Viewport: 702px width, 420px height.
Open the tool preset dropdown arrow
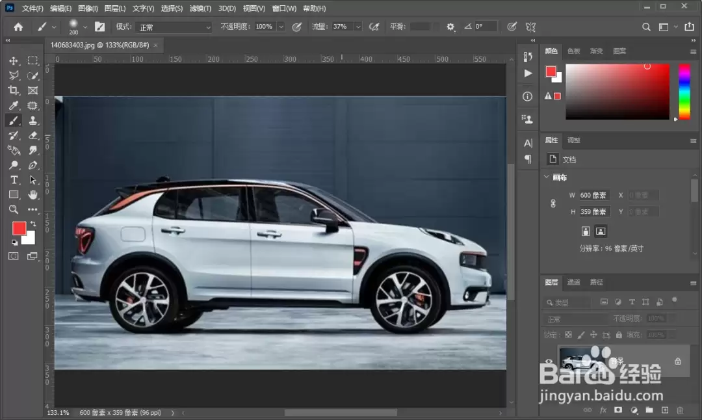pos(54,27)
